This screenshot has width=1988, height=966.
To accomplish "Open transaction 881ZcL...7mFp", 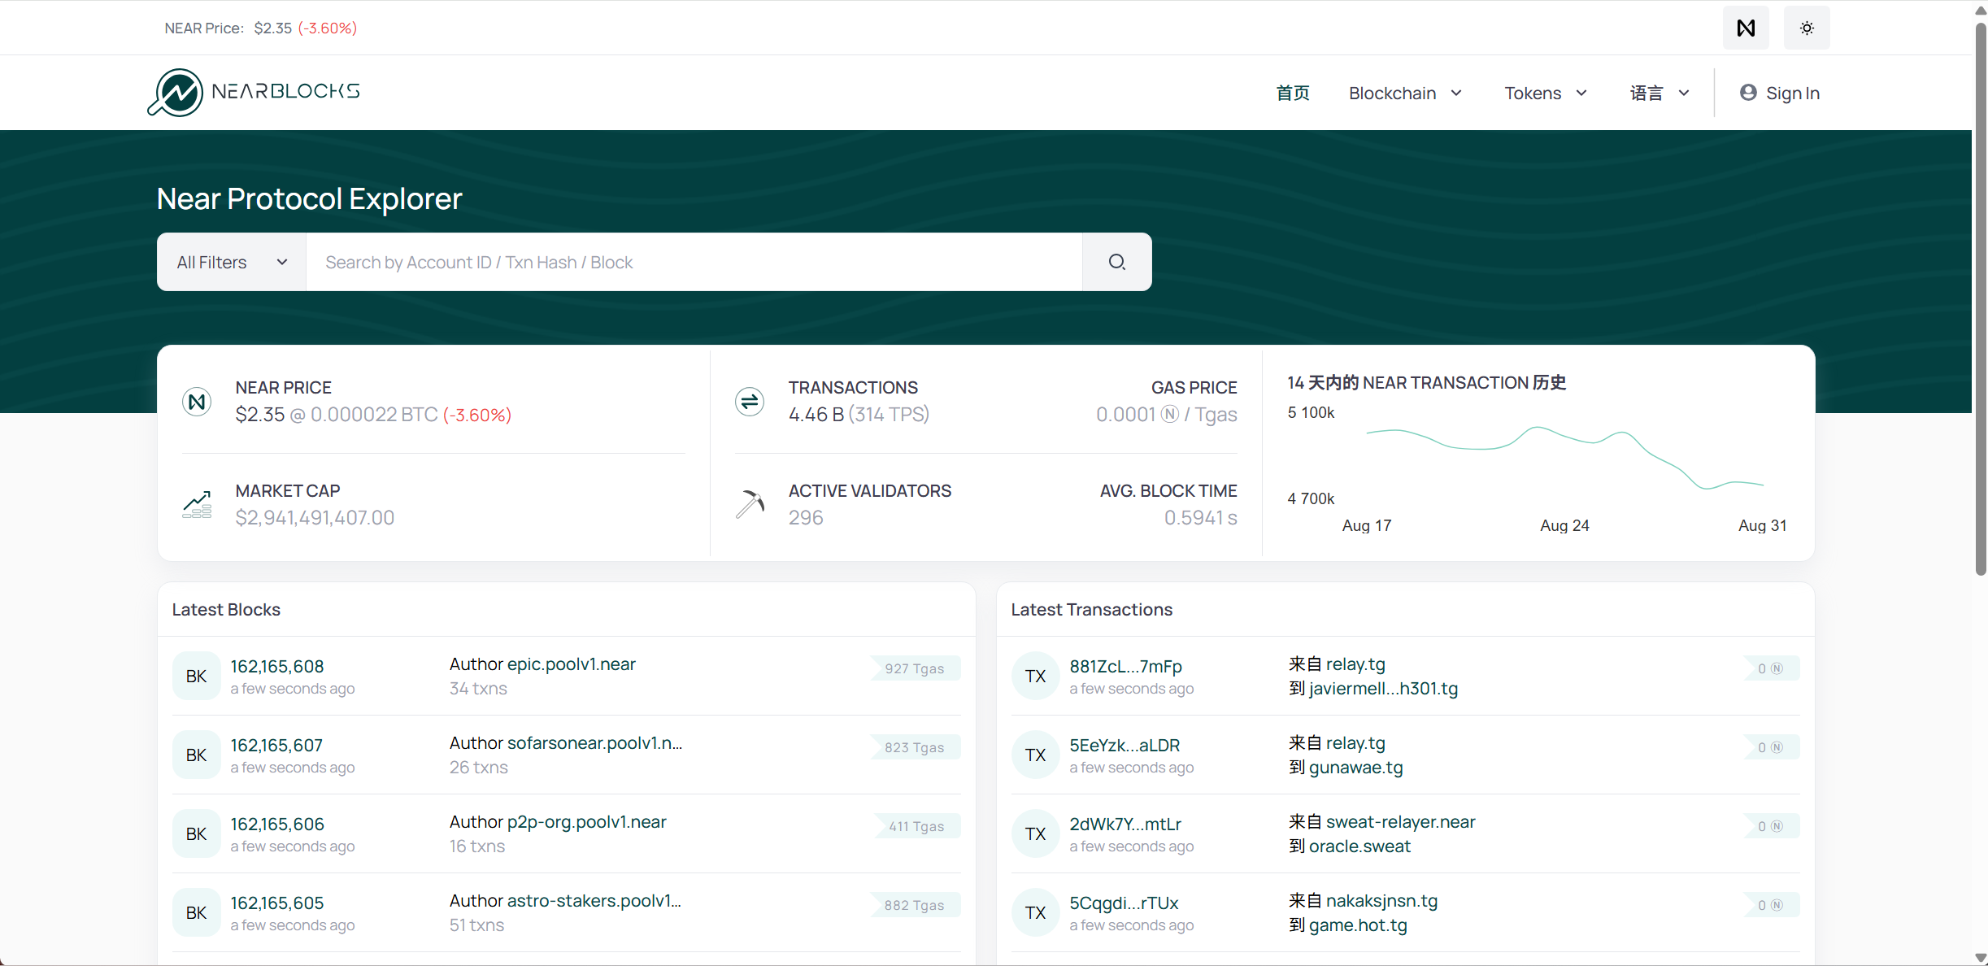I will [x=1125, y=666].
